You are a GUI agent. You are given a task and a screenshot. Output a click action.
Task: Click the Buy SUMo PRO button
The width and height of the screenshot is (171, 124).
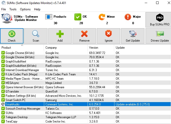159,20
